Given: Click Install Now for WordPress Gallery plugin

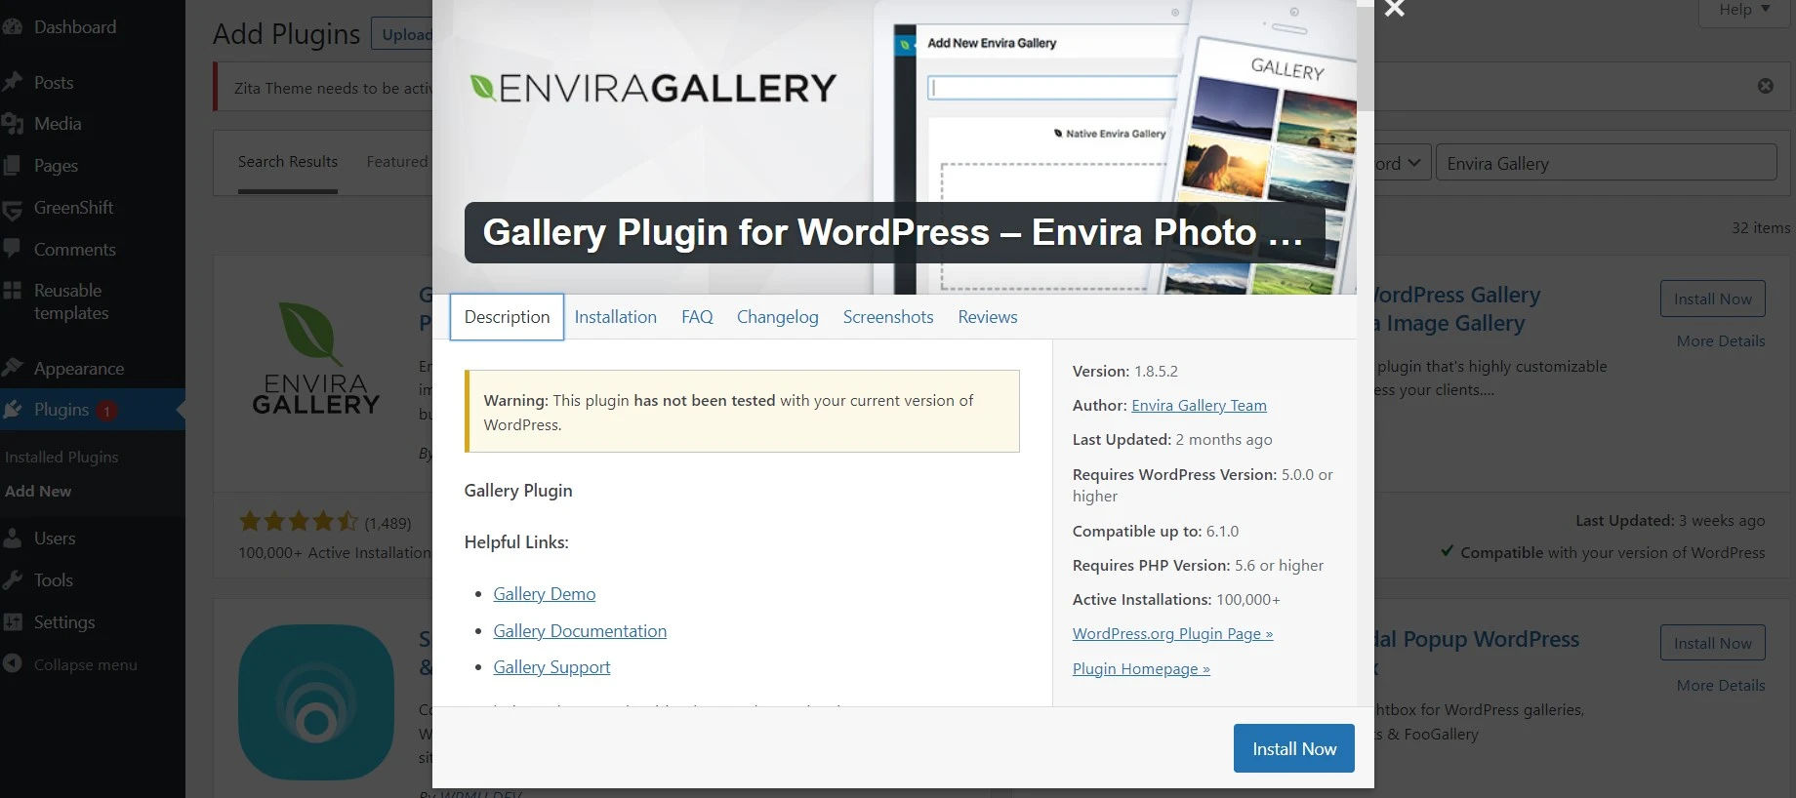Looking at the screenshot, I should (x=1713, y=299).
